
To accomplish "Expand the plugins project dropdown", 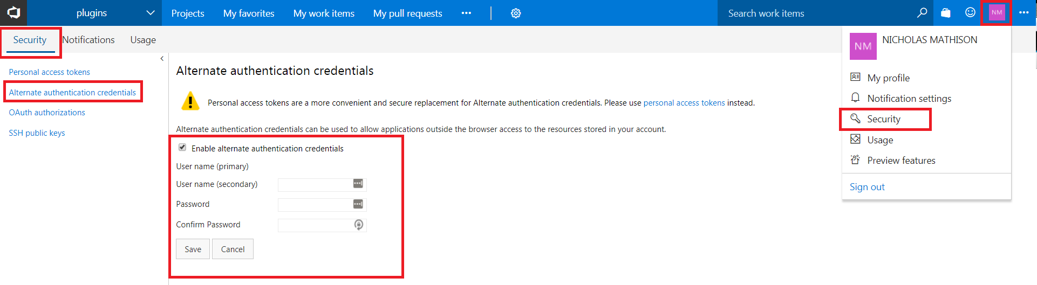I will click(151, 13).
